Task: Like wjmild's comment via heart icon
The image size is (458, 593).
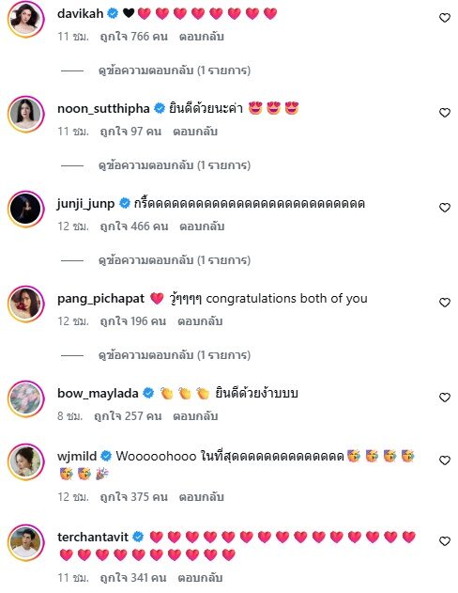Action: pyautogui.click(x=445, y=460)
